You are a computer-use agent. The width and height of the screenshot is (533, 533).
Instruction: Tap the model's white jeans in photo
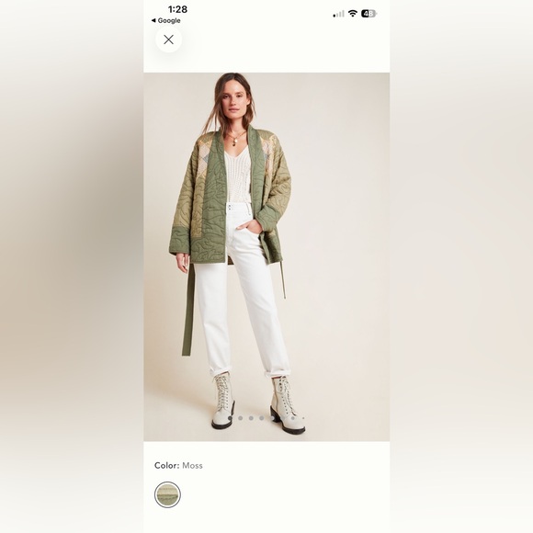pos(243,289)
